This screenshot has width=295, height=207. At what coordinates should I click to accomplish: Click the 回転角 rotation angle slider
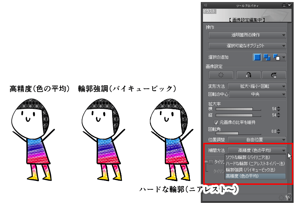pos(238,133)
